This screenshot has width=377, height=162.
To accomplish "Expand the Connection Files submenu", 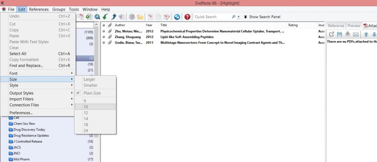I will (x=38, y=105).
